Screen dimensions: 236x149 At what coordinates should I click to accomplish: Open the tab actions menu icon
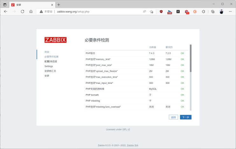coord(5,5)
